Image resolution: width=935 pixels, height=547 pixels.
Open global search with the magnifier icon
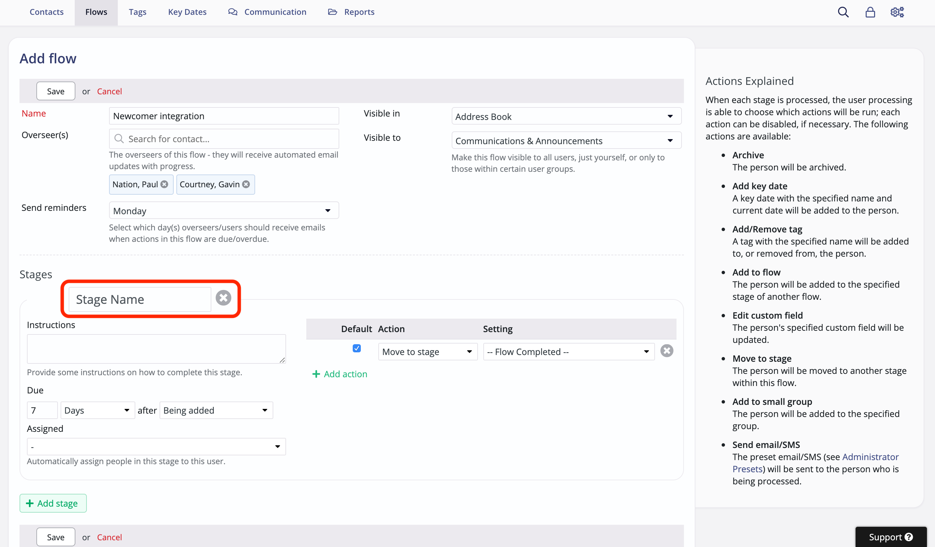click(x=843, y=12)
